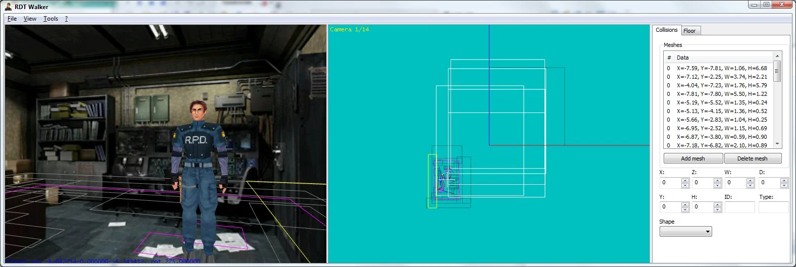Image resolution: width=796 pixels, height=267 pixels.
Task: Click the H value input field
Action: 703,207
